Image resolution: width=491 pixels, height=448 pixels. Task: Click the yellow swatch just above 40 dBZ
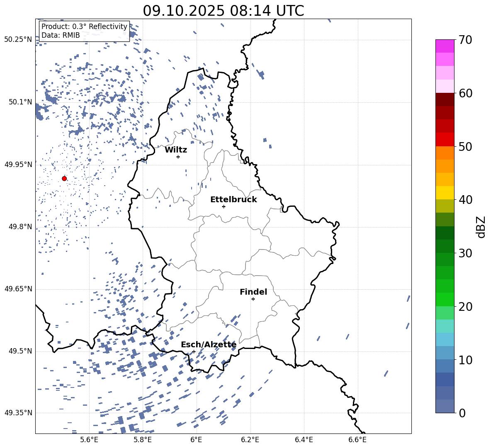[x=445, y=193]
